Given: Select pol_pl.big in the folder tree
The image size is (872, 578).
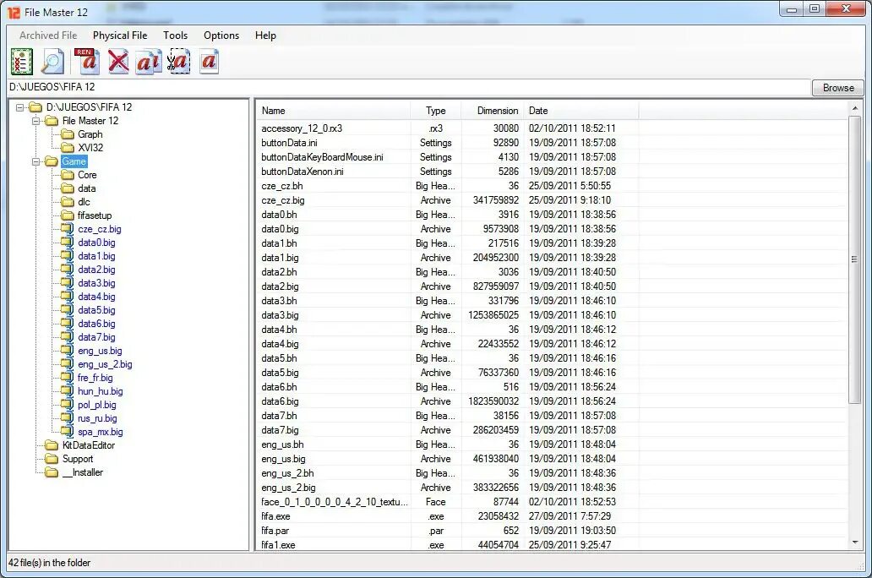Looking at the screenshot, I should [97, 405].
